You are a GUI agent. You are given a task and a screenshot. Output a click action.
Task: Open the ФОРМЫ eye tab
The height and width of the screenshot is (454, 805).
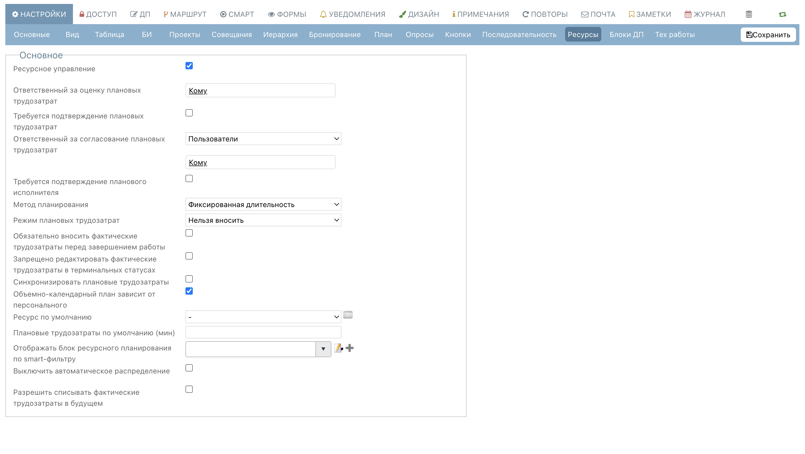pyautogui.click(x=287, y=14)
